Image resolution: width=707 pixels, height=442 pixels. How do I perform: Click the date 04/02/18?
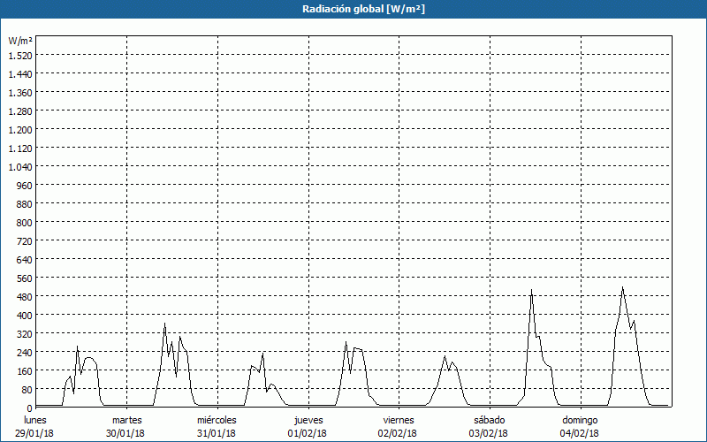click(580, 433)
